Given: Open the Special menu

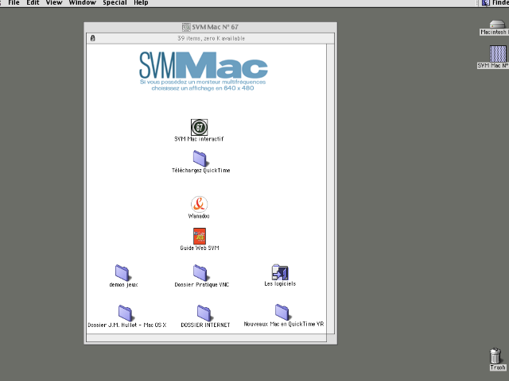Looking at the screenshot, I should [115, 3].
